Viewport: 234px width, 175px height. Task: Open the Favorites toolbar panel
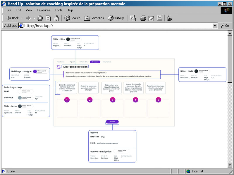[94, 18]
